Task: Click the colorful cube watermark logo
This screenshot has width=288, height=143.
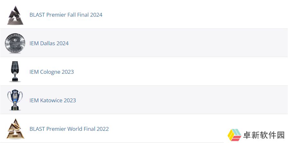Action: point(234,135)
